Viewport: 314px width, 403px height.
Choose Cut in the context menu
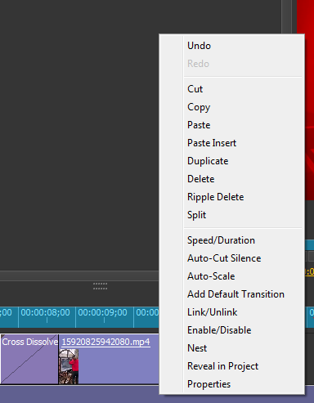click(x=231, y=89)
